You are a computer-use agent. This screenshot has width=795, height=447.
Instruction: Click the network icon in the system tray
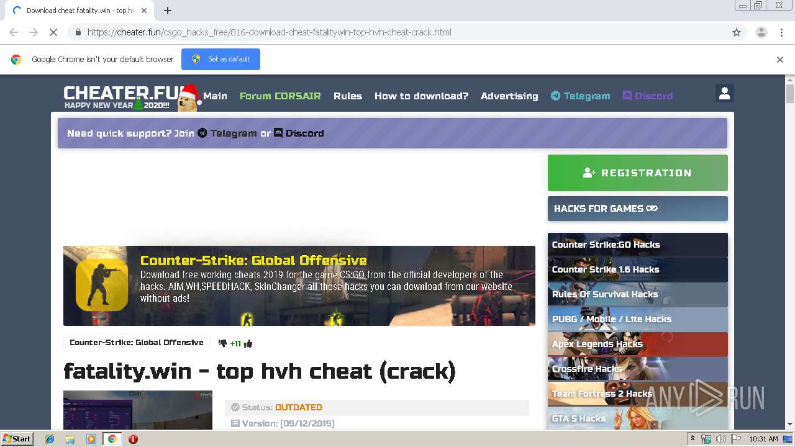706,439
